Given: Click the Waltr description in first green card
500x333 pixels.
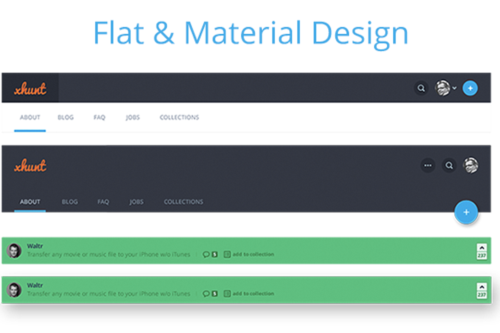Looking at the screenshot, I should (x=109, y=254).
